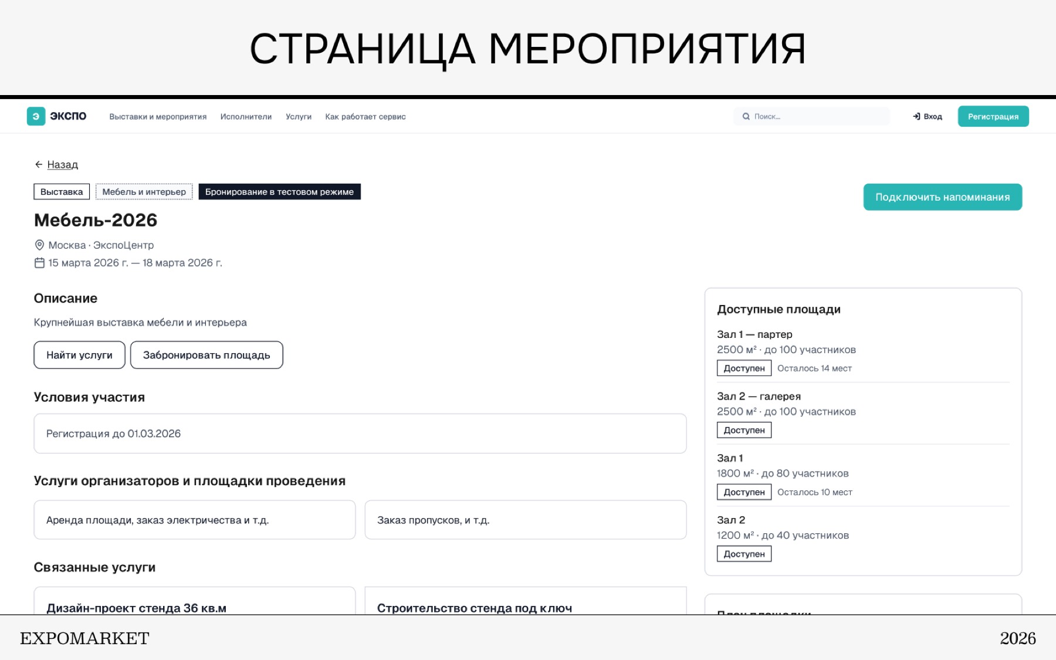Click the Осталось 14 мест text
Image resolution: width=1056 pixels, height=660 pixels.
tap(814, 368)
